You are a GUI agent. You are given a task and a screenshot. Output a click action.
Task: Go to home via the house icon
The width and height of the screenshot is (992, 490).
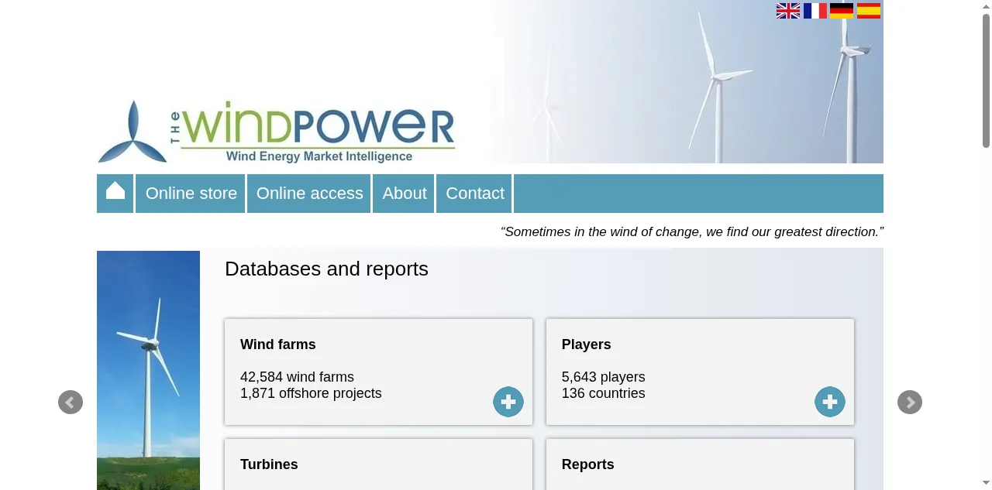click(x=115, y=193)
